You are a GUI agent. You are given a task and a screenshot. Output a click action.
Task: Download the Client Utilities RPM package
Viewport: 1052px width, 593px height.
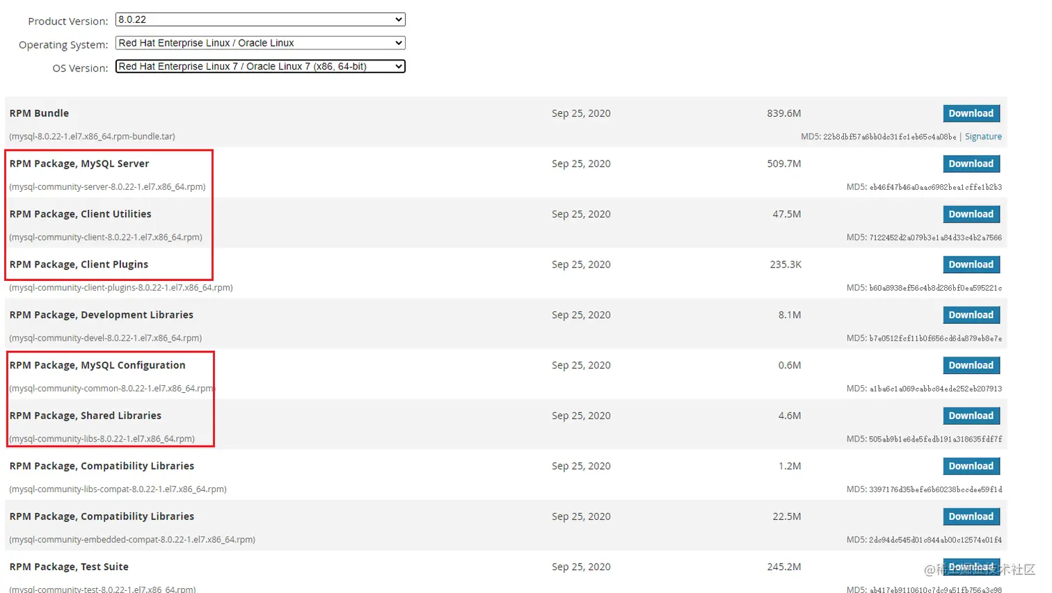click(x=971, y=214)
